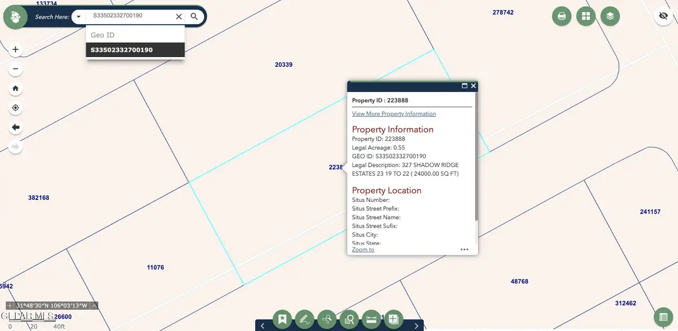
Task: Maximize the property popup window
Action: 464,86
